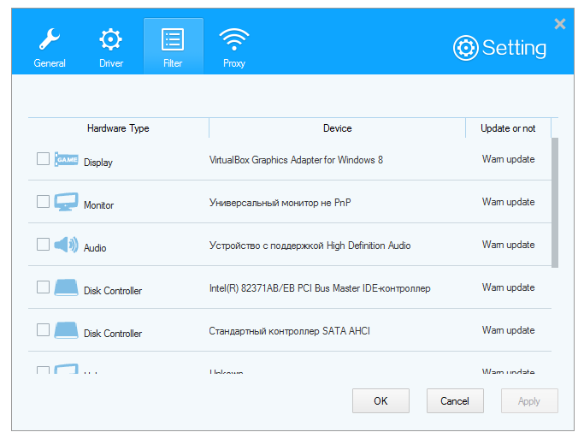Click the Audio speaker icon

(x=66, y=246)
